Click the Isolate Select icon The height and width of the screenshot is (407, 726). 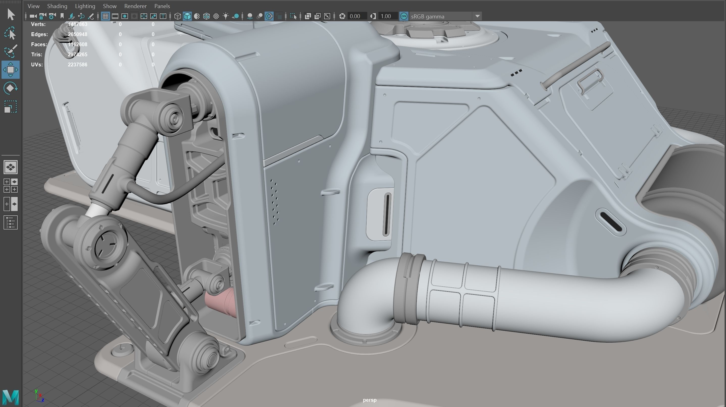(x=293, y=16)
